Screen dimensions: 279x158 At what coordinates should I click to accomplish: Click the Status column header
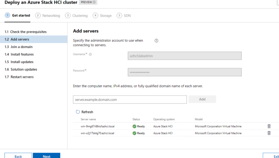136,119
